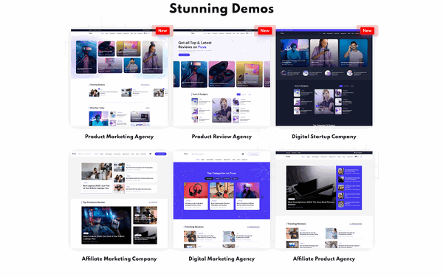Open the Product Review Agency demo thumbnail
The height and width of the screenshot is (277, 443).
point(221,78)
